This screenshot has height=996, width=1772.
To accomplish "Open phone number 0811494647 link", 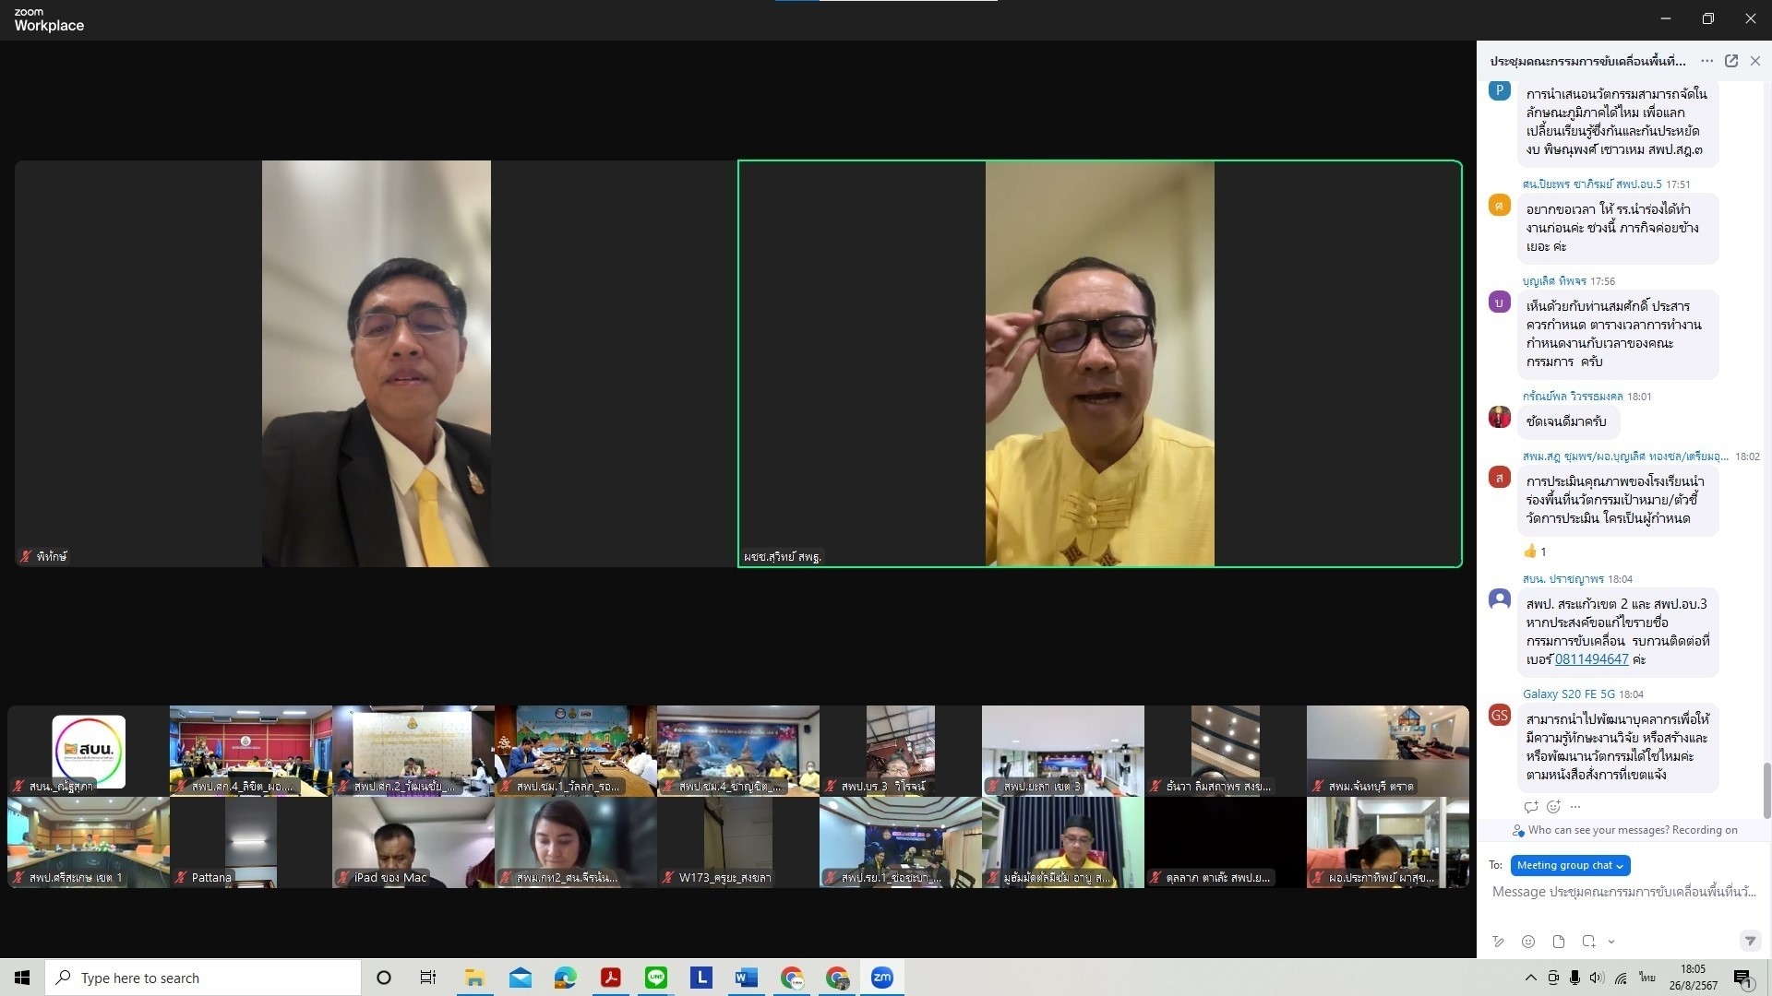I will 1591,659.
